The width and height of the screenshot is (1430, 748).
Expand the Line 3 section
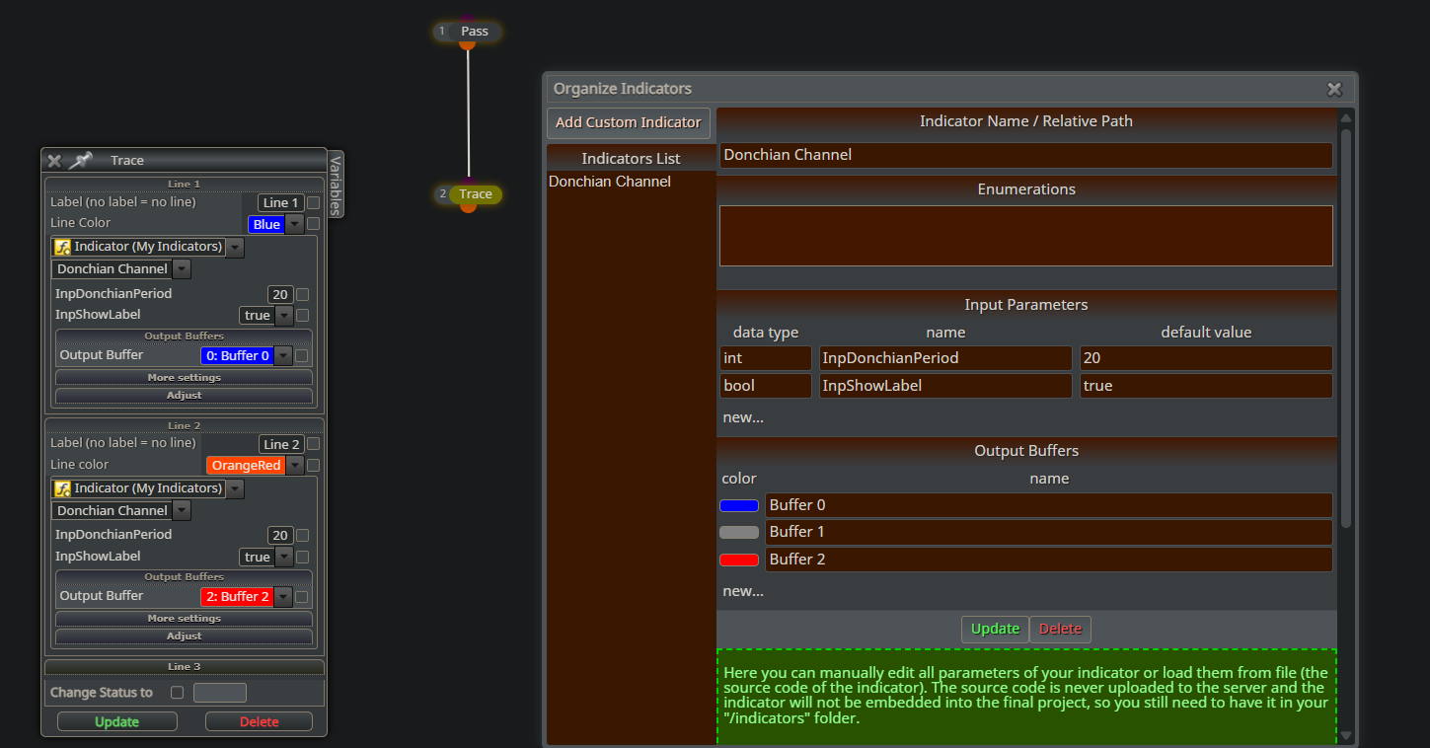[185, 667]
